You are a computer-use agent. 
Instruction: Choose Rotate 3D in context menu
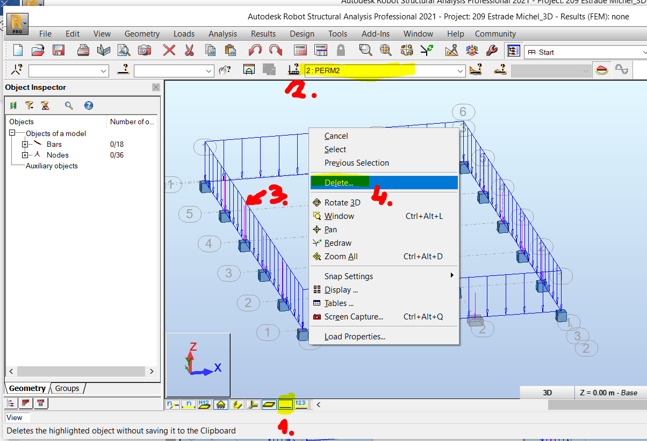(x=384, y=203)
